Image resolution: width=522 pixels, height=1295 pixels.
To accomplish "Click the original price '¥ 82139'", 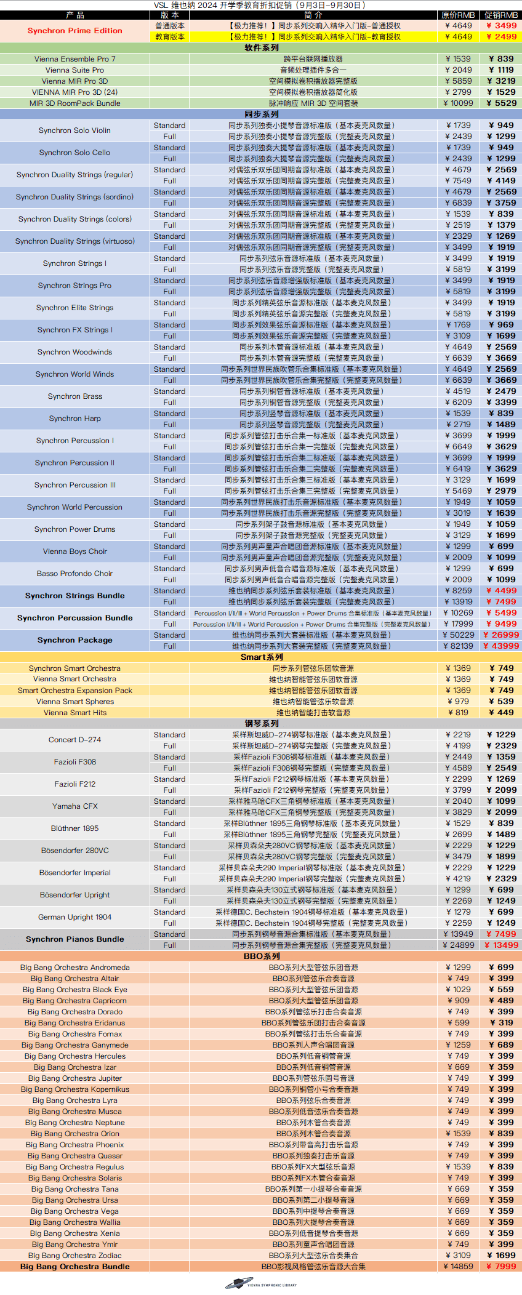I will tap(459, 646).
